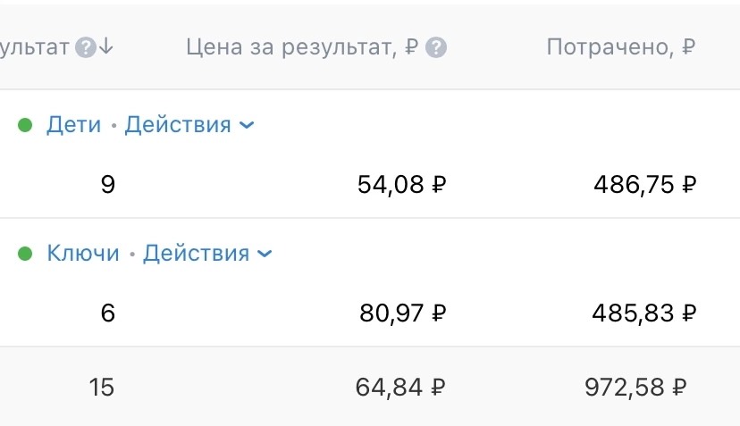Open help icon for Цена за результат
This screenshot has height=426, width=740.
(436, 47)
